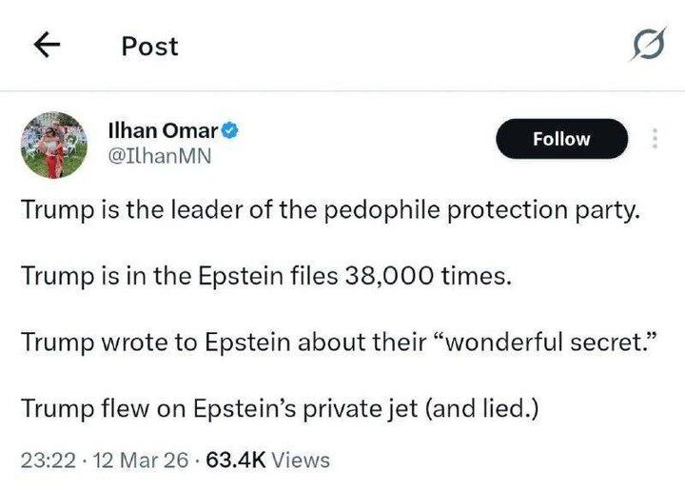Open the 63.4K view count

pos(235,460)
